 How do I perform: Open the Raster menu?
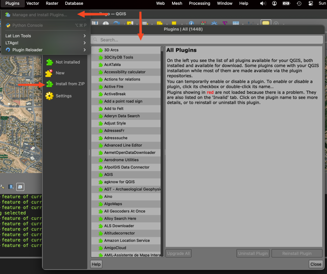pyautogui.click(x=52, y=3)
